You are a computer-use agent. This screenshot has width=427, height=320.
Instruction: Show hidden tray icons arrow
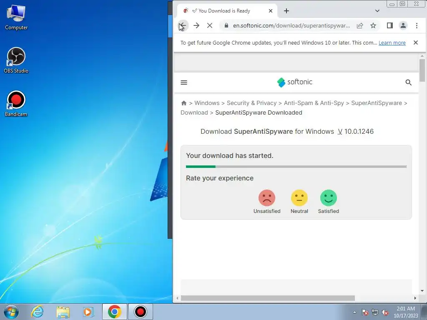point(354,312)
